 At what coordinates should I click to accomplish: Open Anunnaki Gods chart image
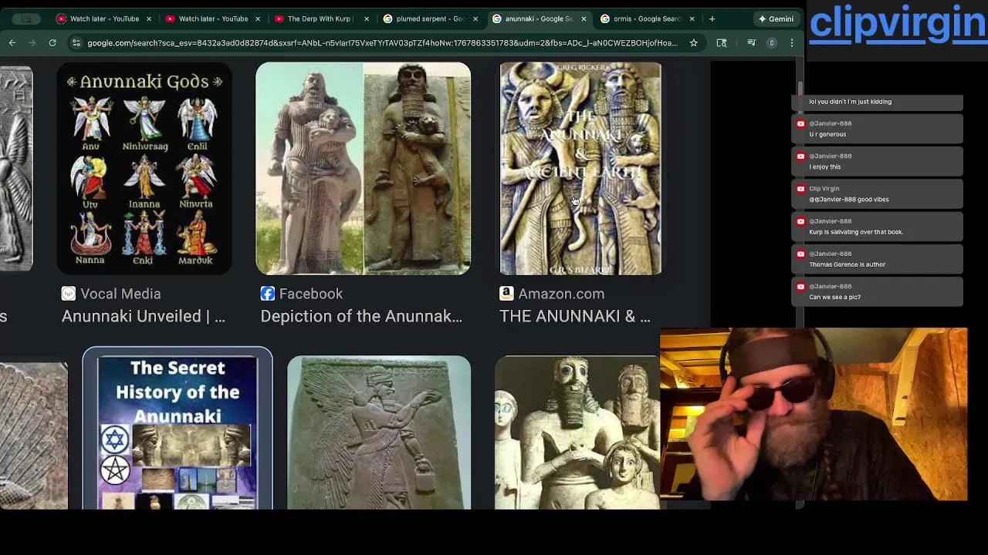[x=144, y=168]
